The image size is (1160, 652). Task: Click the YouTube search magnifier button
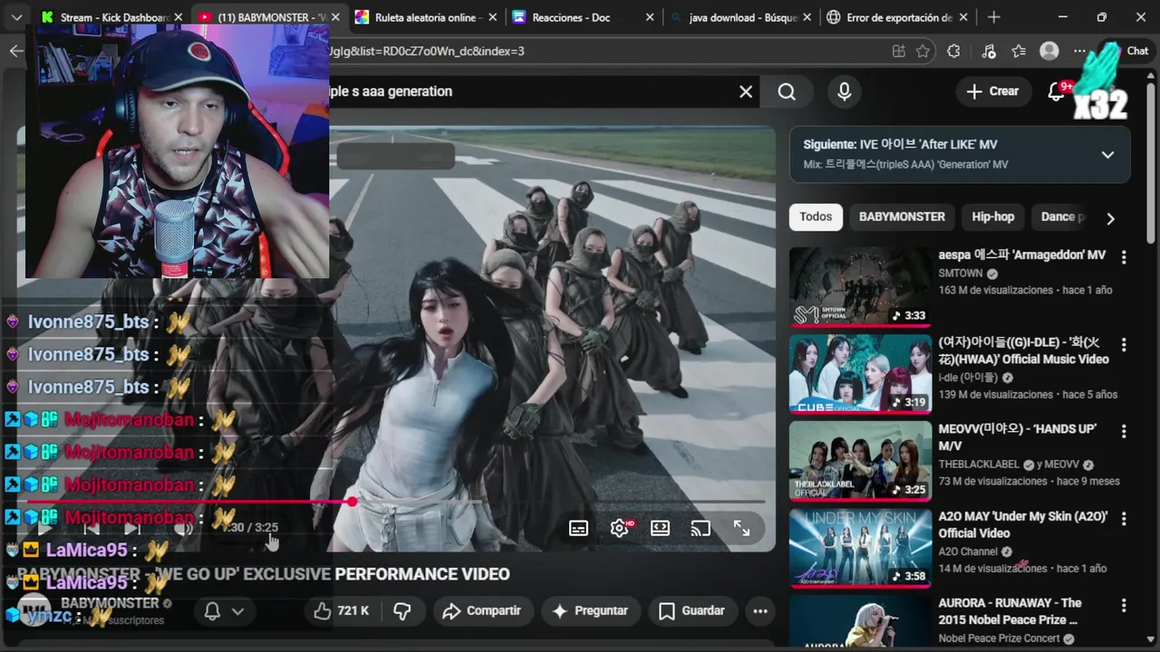pos(787,91)
